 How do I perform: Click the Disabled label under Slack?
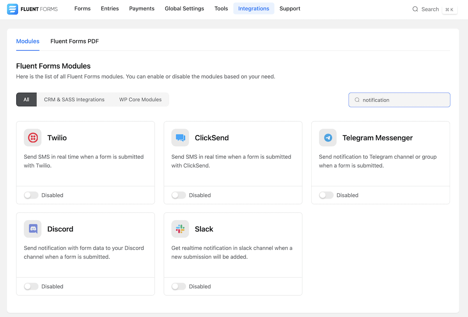(200, 286)
